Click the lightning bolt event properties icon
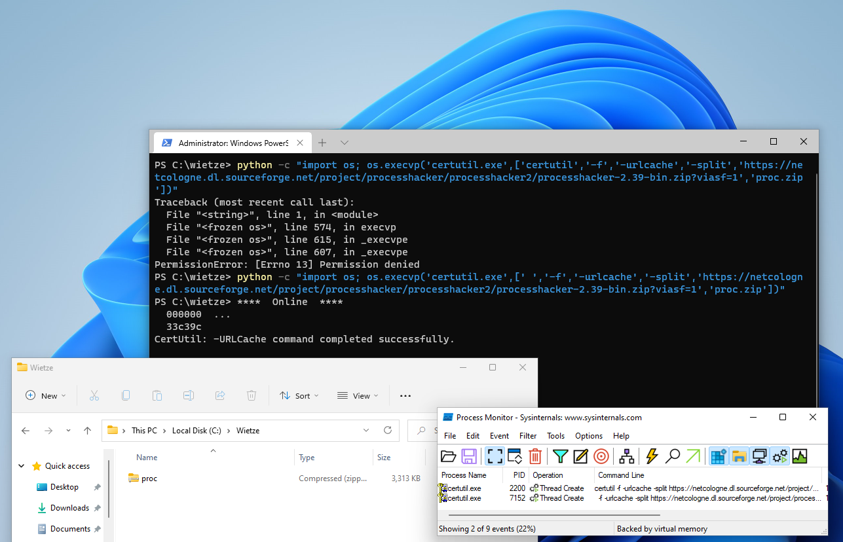The width and height of the screenshot is (843, 542). (652, 456)
